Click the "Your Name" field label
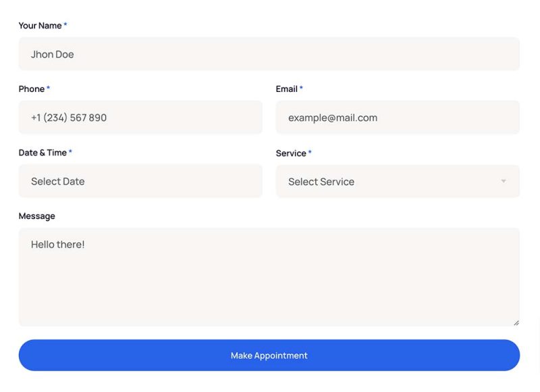Image resolution: width=540 pixels, height=392 pixels. pos(40,26)
